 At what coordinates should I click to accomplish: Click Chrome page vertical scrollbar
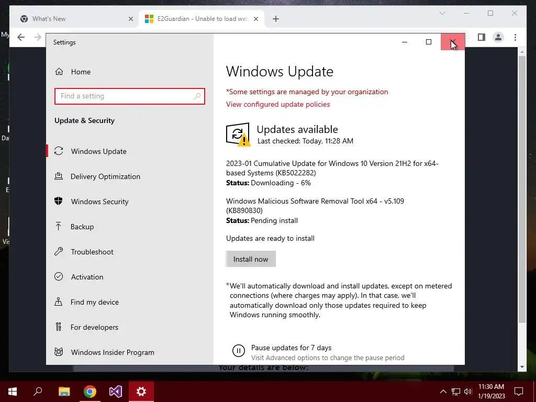522,189
